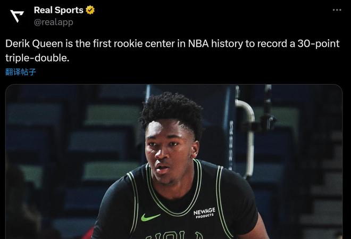
Task: Open the @realapp handle link
Action: click(54, 22)
